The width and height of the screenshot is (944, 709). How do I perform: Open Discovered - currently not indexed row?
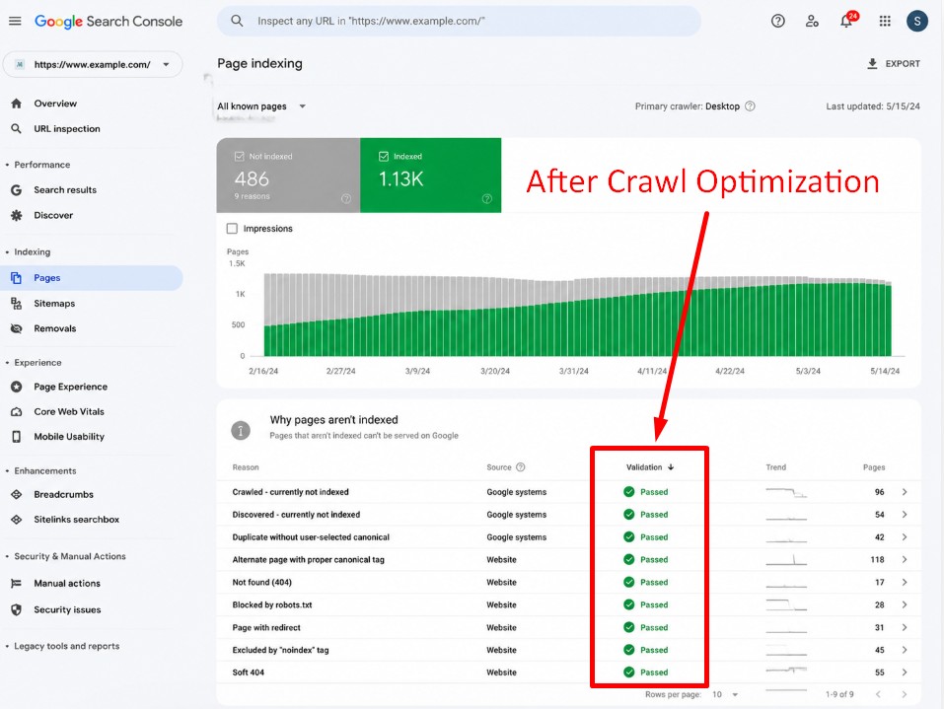tap(569, 515)
